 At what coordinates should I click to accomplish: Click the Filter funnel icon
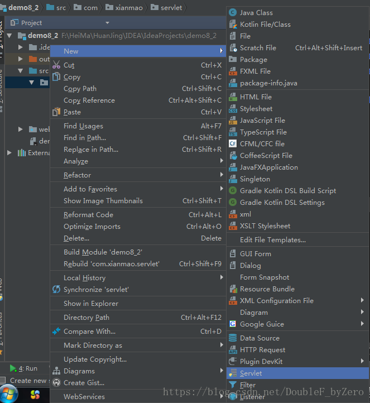click(233, 385)
